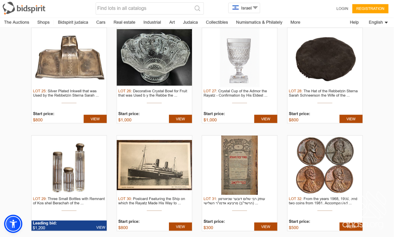The width and height of the screenshot is (394, 237).
Task: Click the LOGIN link
Action: (342, 8)
